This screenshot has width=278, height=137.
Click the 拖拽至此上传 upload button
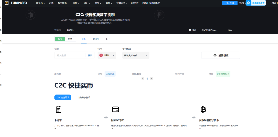[x=258, y=3]
